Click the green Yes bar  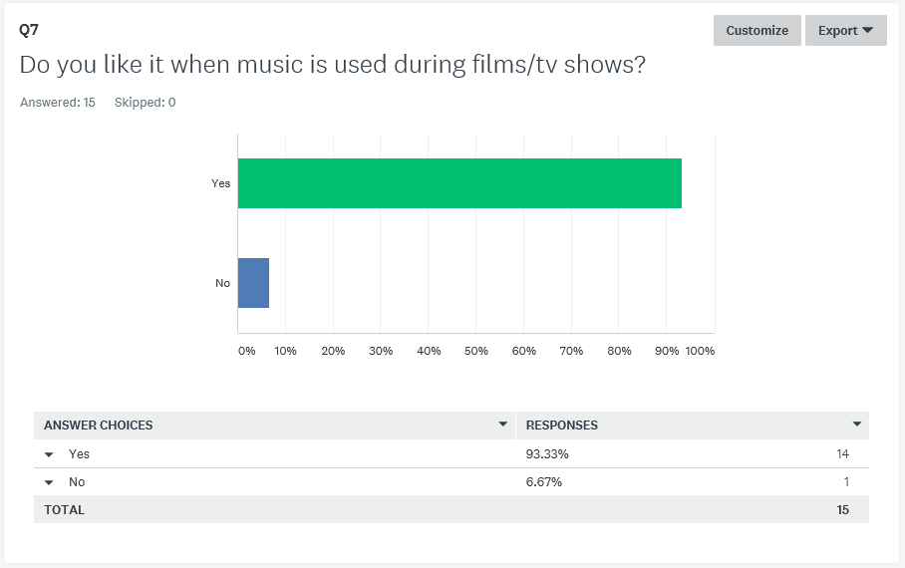point(459,183)
